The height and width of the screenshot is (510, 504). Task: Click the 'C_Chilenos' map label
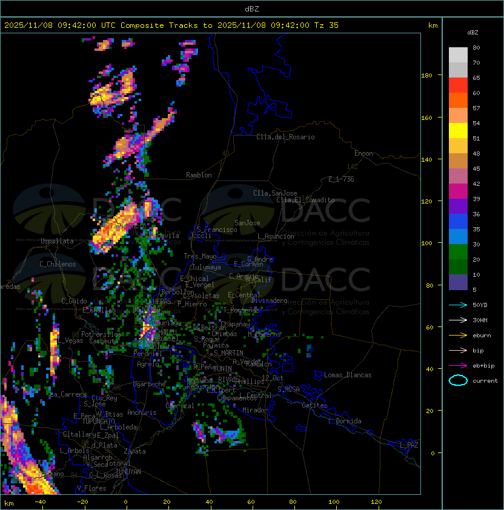(x=58, y=264)
